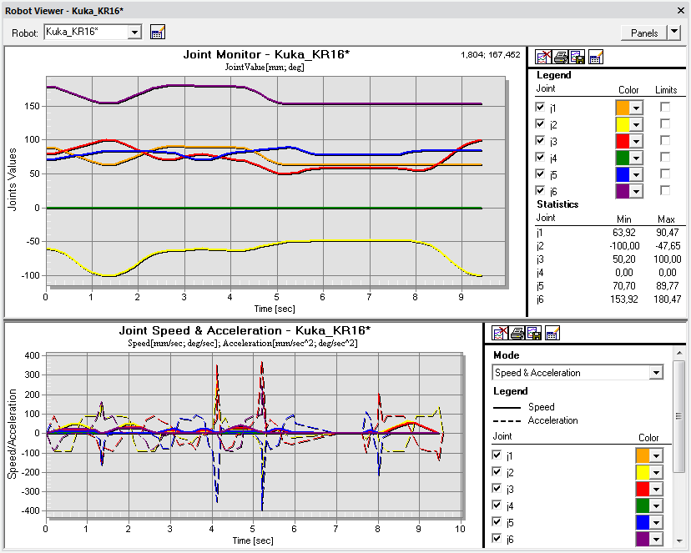Open j6 purple color dropdown in Joint Monitor
Screen dimensions: 691x553
(636, 192)
